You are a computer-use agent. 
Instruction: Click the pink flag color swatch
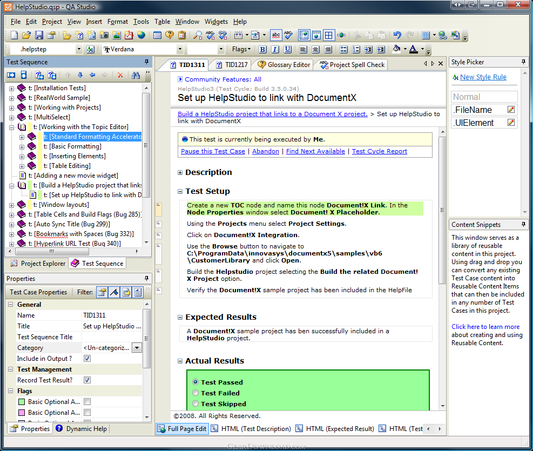(22, 413)
